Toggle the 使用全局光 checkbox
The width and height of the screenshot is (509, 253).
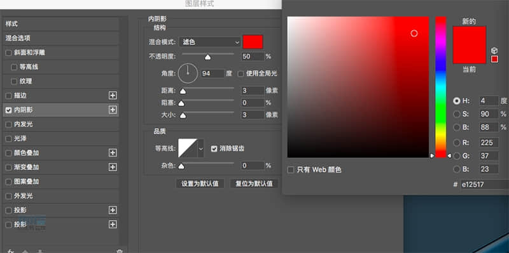coord(241,74)
